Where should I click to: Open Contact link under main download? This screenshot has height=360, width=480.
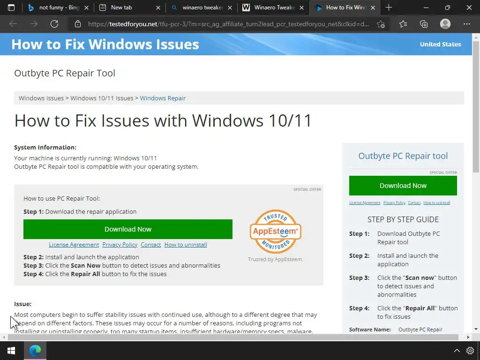pos(150,245)
